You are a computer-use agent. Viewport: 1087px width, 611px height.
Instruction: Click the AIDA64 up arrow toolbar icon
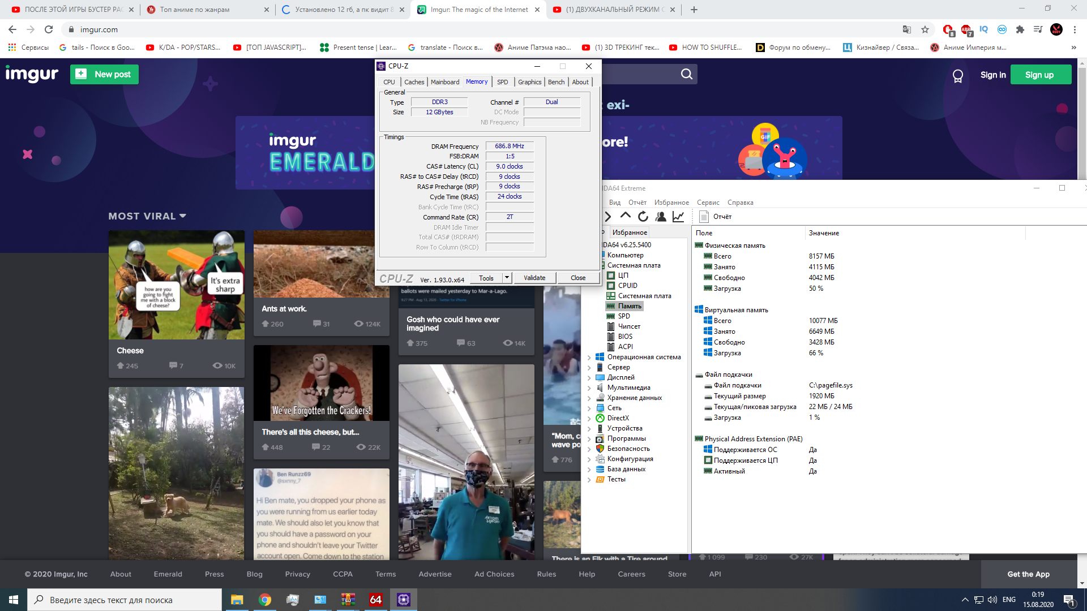coord(625,216)
